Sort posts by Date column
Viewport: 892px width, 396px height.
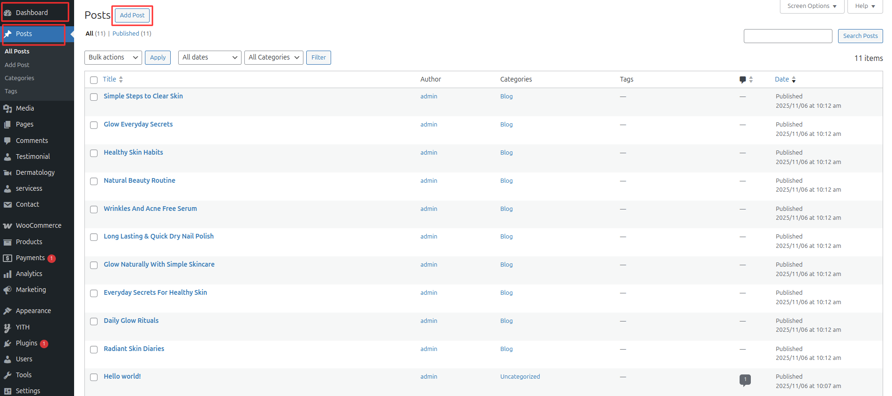[x=785, y=79]
